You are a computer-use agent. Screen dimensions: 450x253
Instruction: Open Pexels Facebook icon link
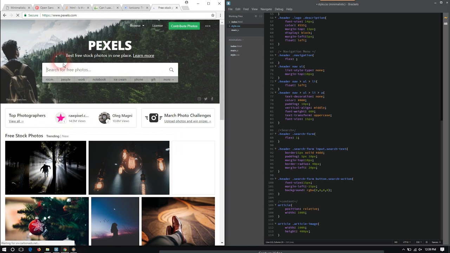click(212, 99)
